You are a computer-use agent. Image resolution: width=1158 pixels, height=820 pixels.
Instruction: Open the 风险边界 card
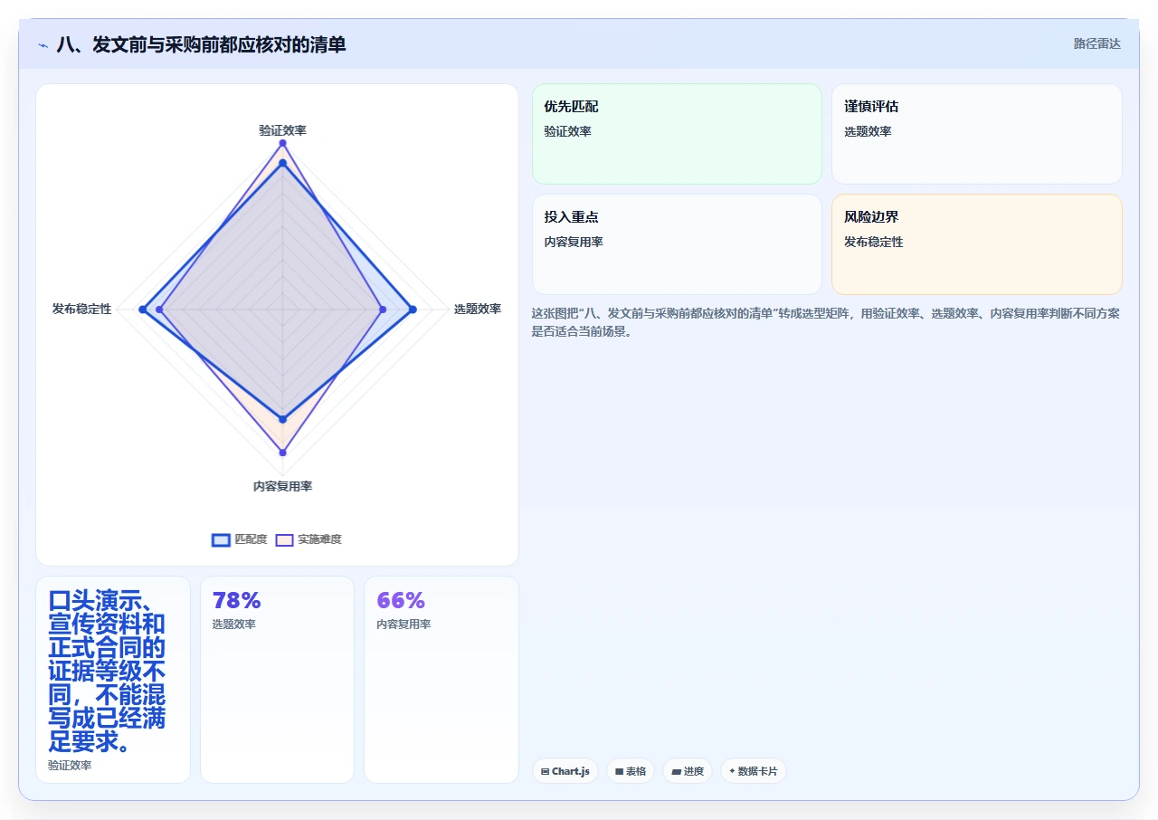(977, 244)
